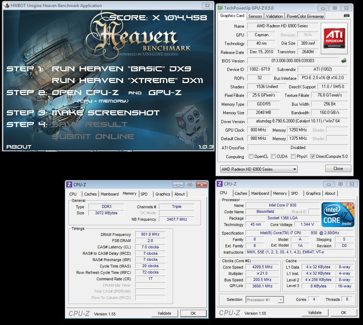Screen dimensions: 363x325
Task: Switch to CPU tab in CPU-Z Memory window
Action: tap(73, 194)
